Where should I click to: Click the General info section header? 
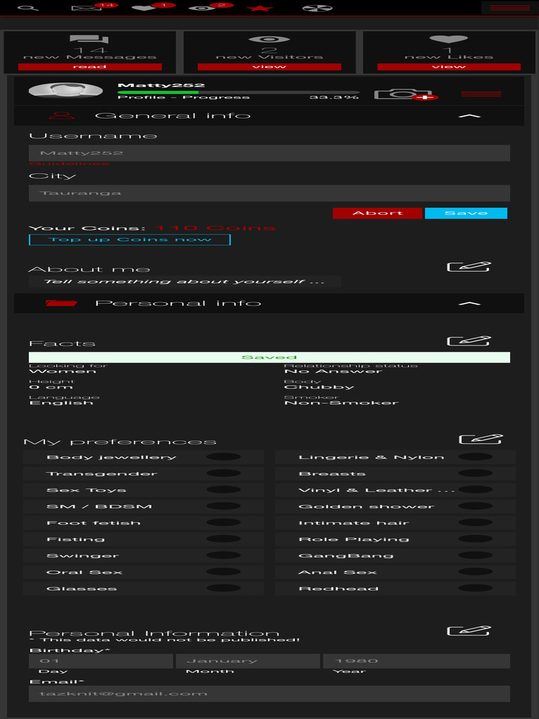coord(269,116)
